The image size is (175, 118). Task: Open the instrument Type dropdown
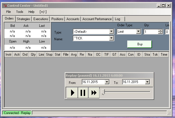(111, 31)
